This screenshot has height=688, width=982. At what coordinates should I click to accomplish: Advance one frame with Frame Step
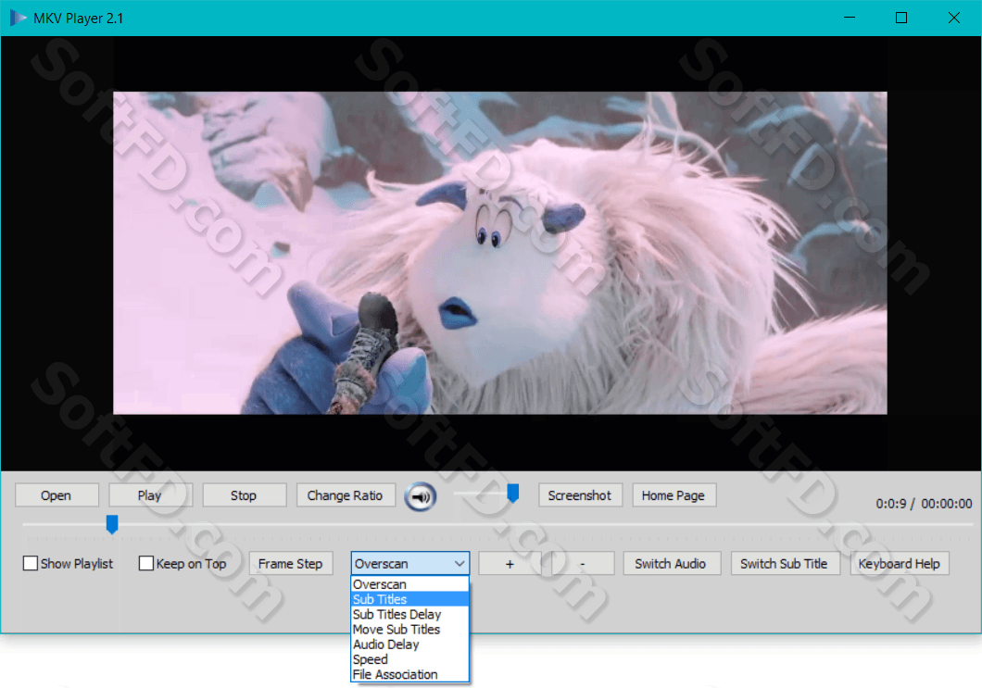tap(291, 563)
